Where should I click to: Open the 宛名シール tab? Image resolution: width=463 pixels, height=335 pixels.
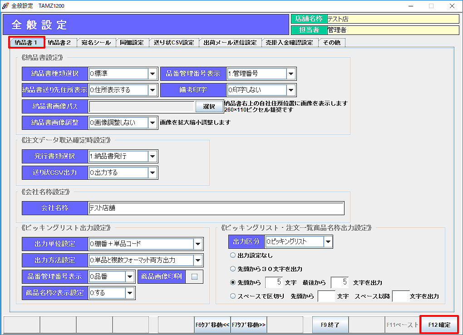coord(96,43)
